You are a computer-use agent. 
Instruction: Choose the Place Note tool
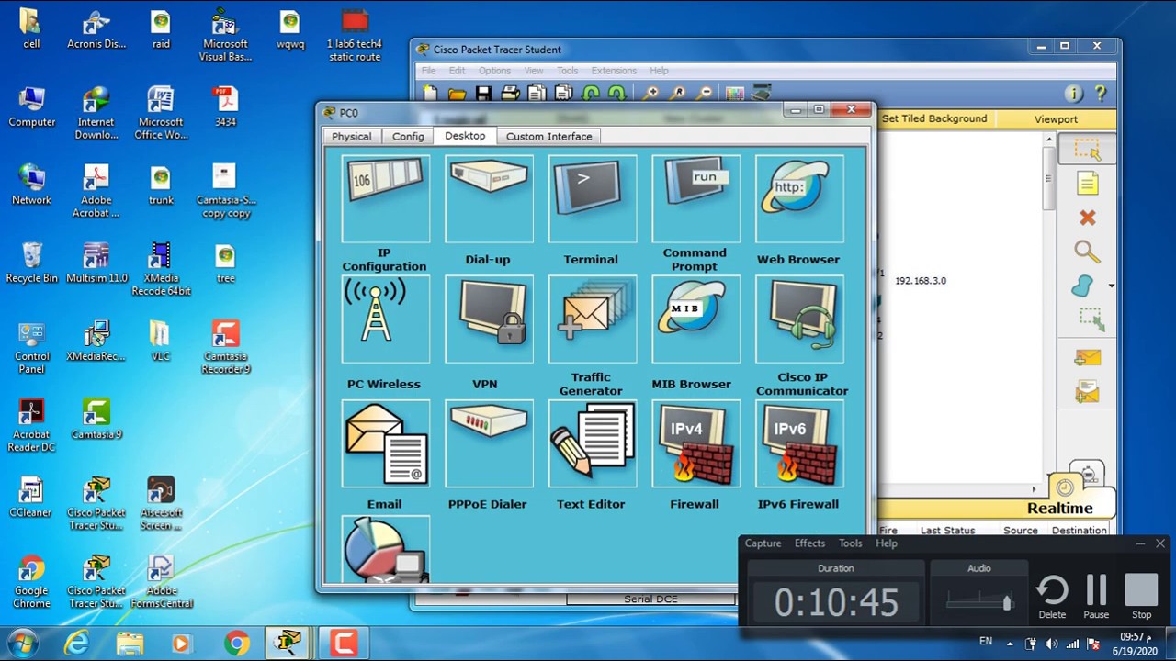[1088, 184]
